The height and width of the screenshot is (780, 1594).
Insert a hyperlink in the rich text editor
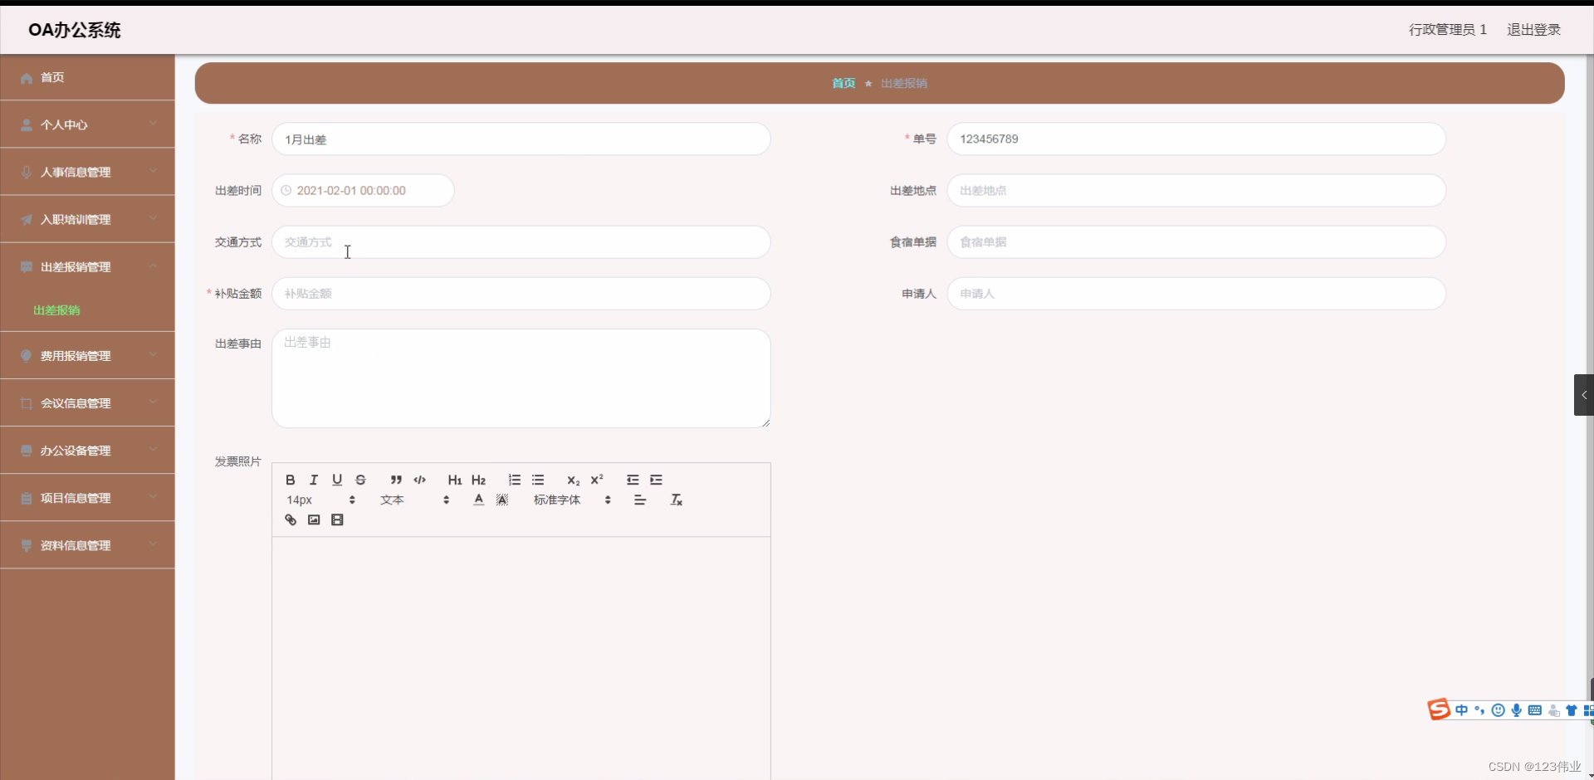290,519
